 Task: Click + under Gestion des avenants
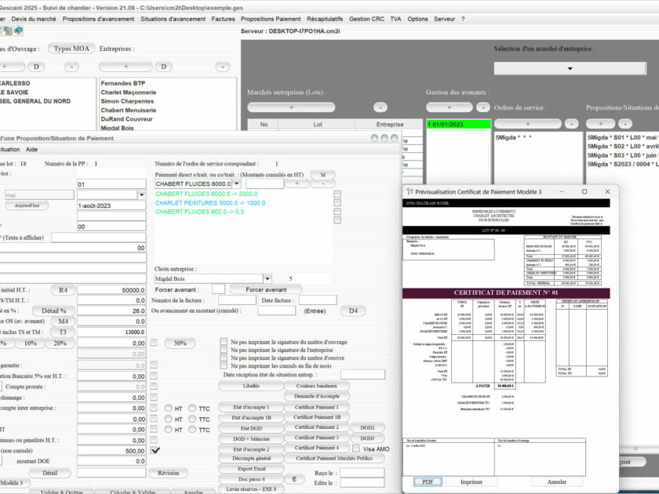450,107
